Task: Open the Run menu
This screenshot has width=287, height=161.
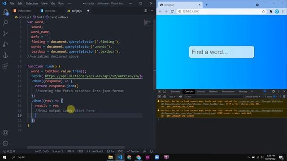Action: point(61,3)
